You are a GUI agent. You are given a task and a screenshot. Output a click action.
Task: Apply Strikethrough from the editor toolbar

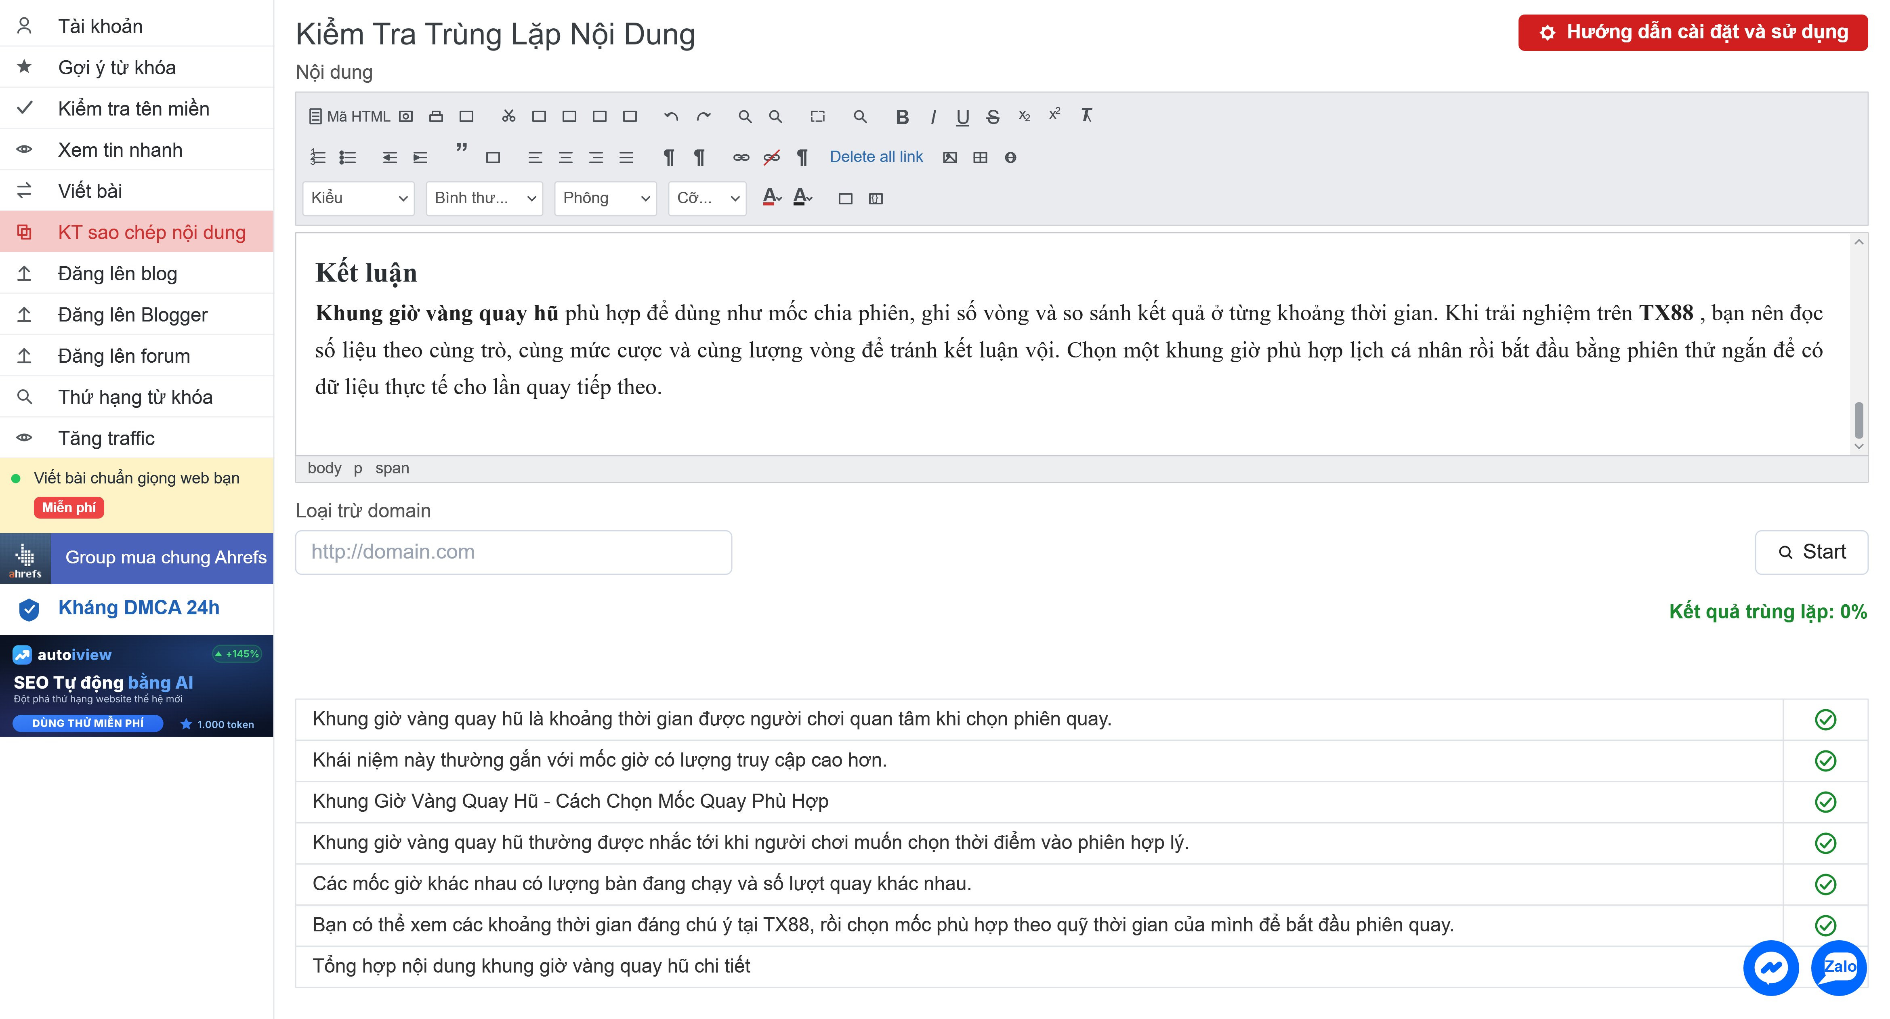tap(993, 117)
